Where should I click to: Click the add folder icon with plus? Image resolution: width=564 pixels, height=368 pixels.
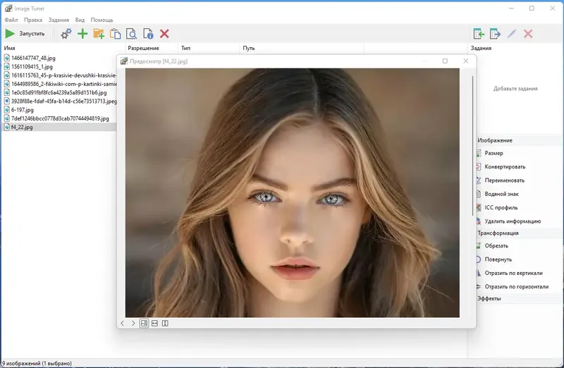point(99,34)
